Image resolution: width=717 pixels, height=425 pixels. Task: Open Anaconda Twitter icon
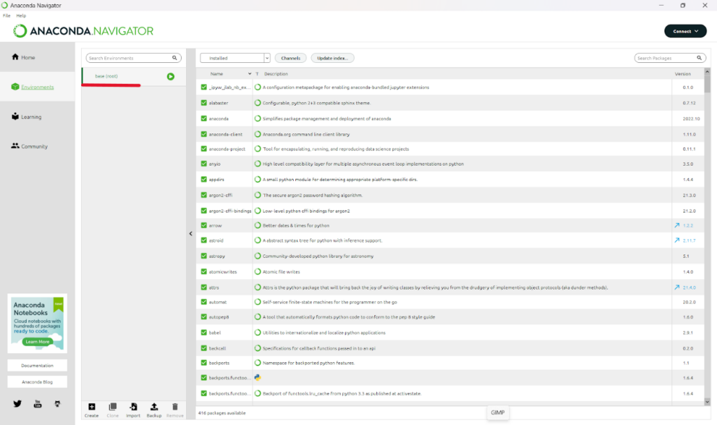point(17,403)
